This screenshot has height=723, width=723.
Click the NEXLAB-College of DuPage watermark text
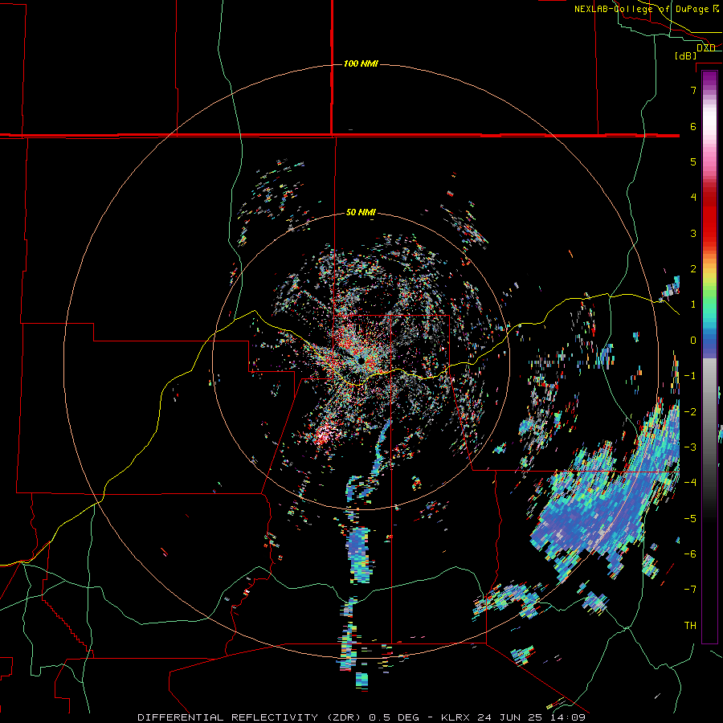(x=647, y=9)
